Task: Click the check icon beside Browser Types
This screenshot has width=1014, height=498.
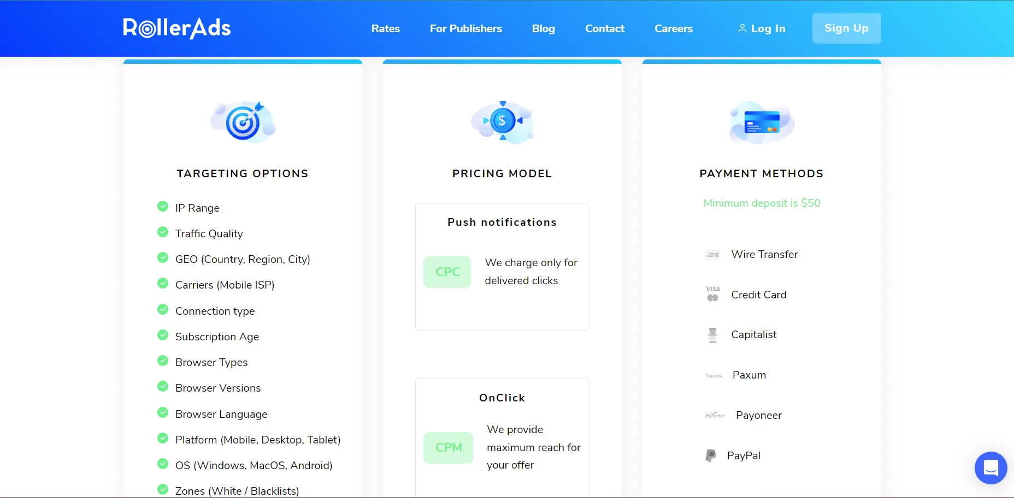Action: click(163, 361)
